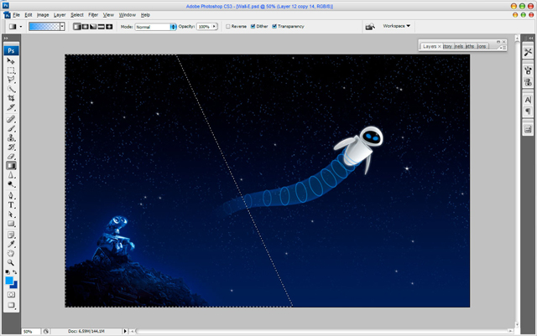The width and height of the screenshot is (537, 336).
Task: Select the Brush tool
Action: tap(11, 129)
